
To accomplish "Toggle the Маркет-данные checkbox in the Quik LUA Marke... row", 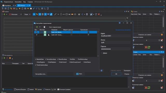I will click(71, 32).
